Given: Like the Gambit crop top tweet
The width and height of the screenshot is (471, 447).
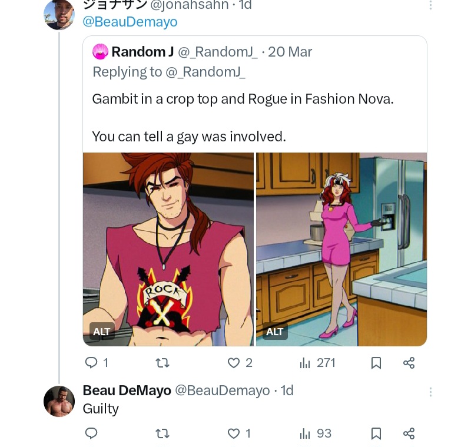Looking at the screenshot, I should tap(234, 363).
